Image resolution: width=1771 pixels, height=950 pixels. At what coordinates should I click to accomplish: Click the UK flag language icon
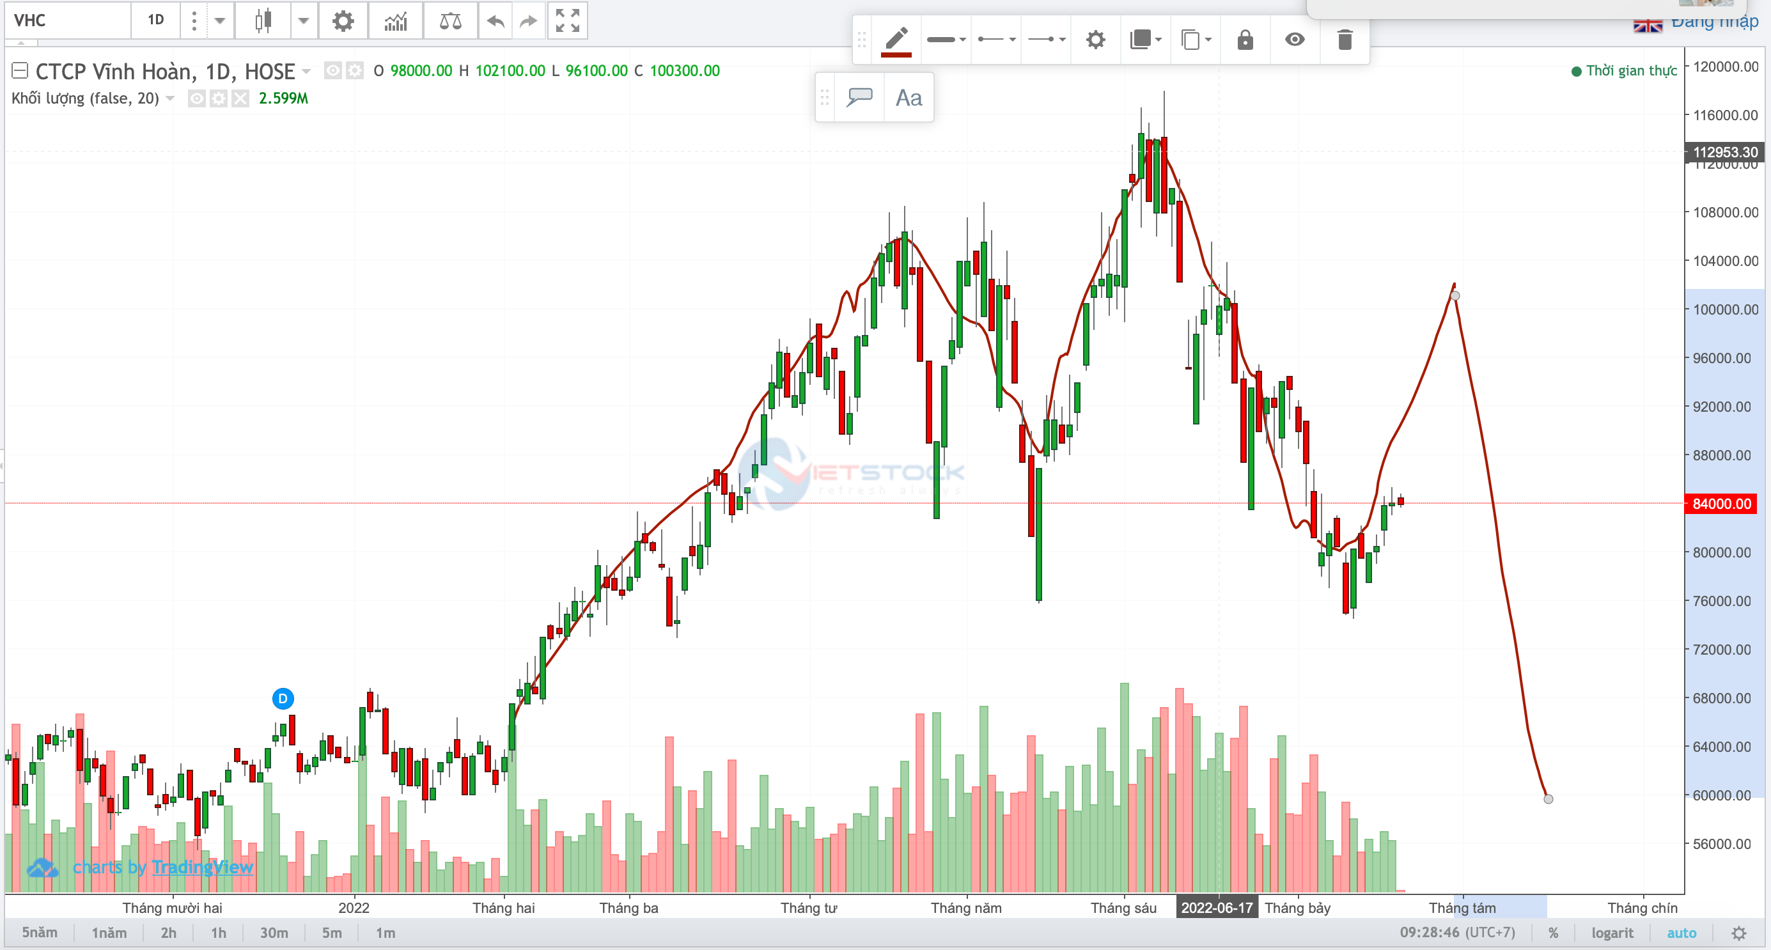click(x=1647, y=26)
